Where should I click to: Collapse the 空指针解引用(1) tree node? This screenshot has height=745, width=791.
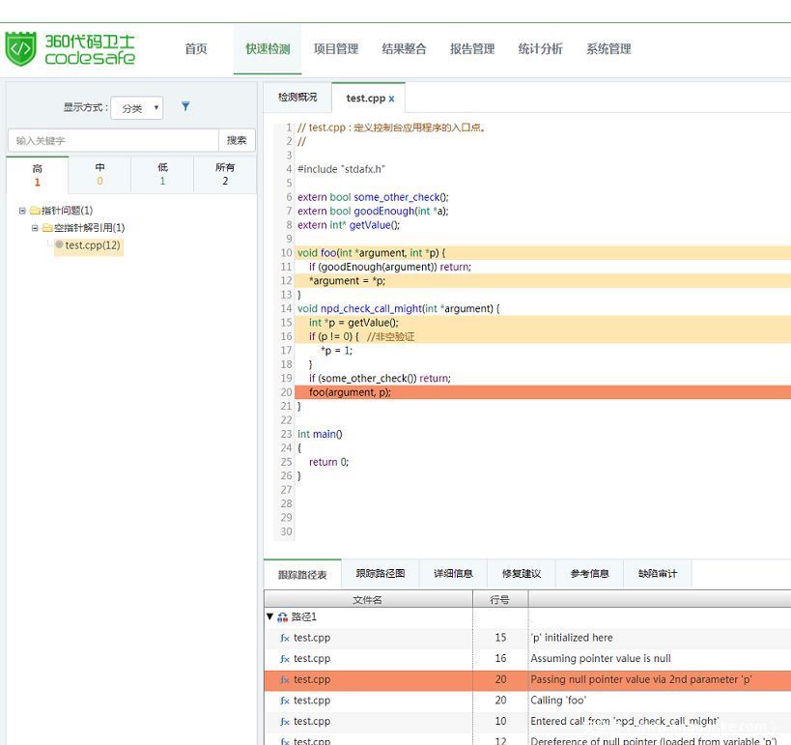(x=35, y=228)
